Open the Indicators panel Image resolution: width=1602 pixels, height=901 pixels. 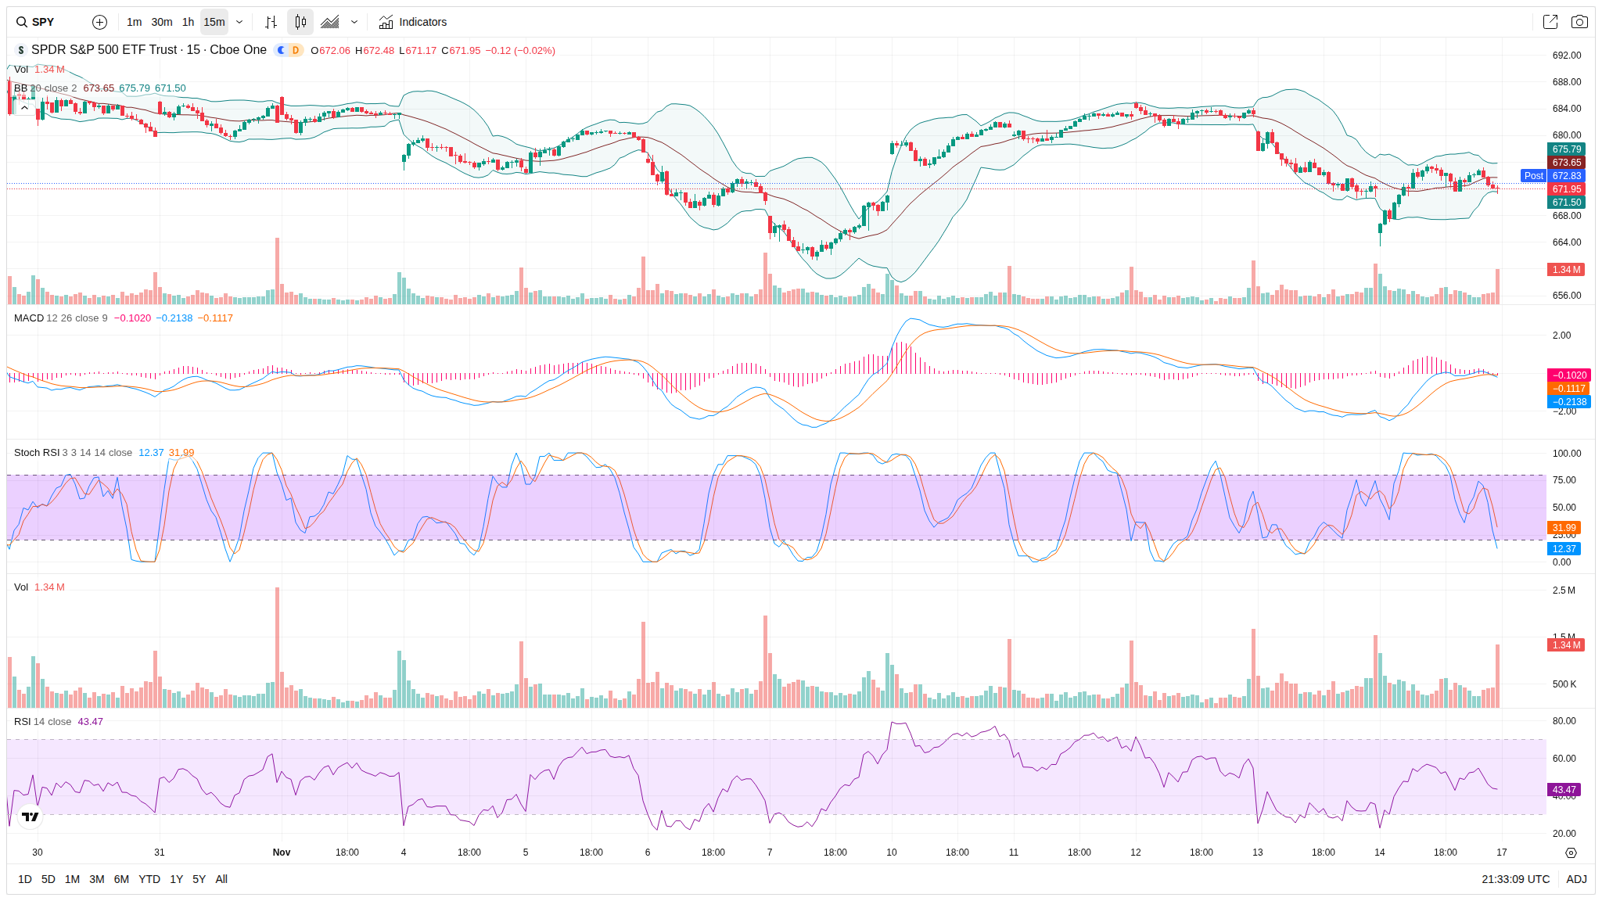point(413,22)
